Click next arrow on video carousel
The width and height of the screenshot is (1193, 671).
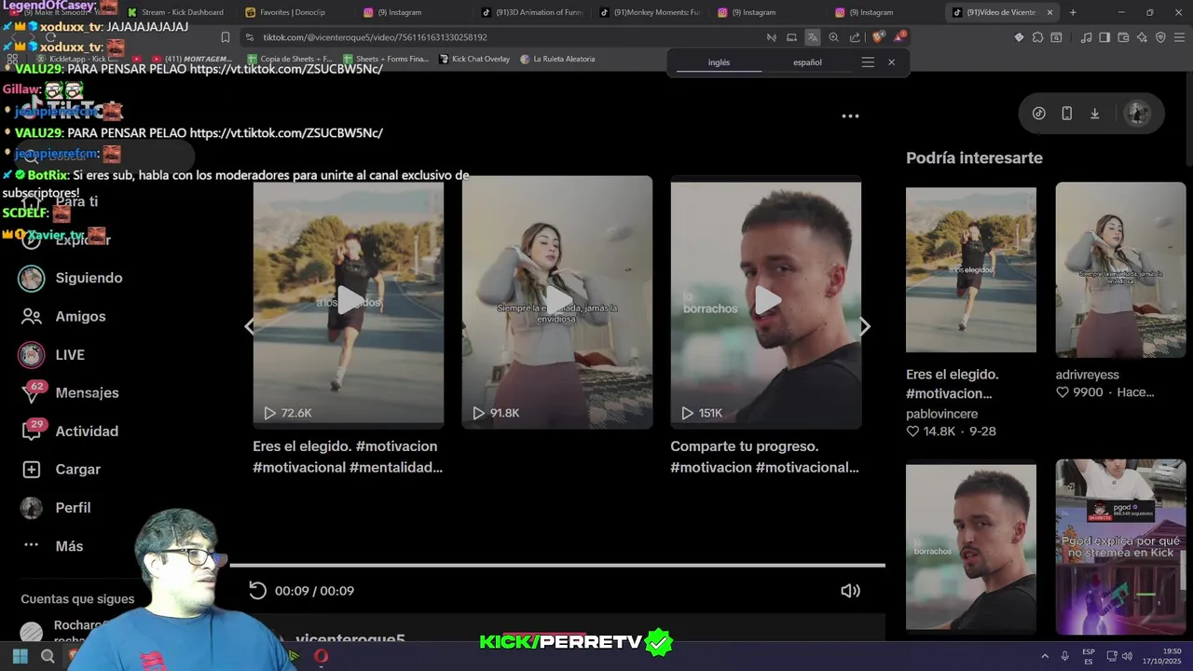click(x=865, y=326)
